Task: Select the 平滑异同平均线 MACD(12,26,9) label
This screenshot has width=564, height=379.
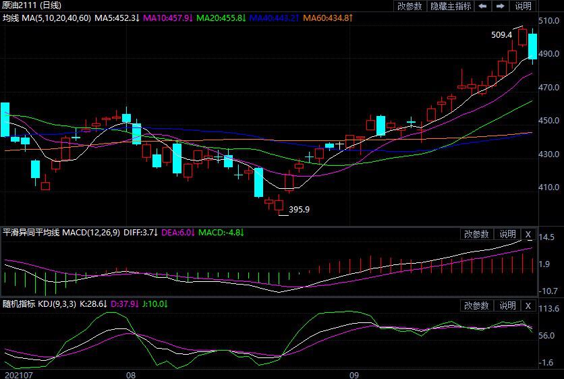Action: 61,233
